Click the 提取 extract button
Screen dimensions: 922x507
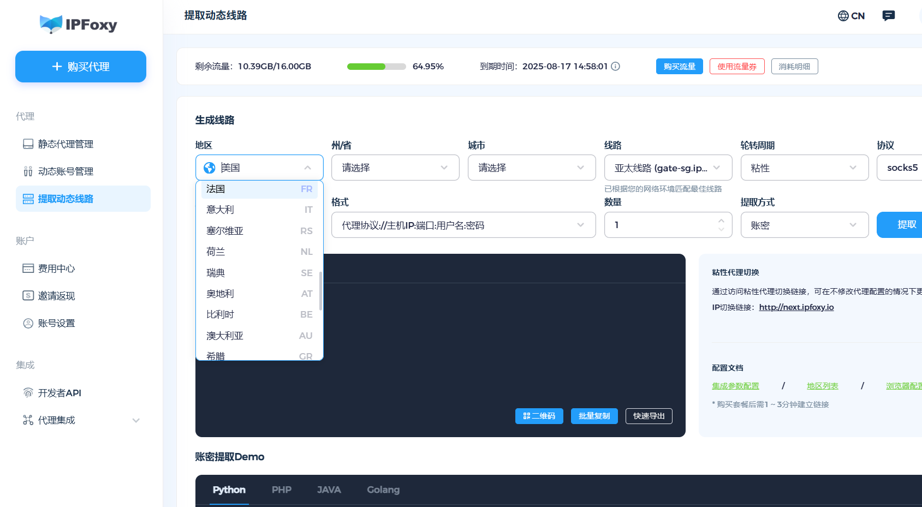coord(900,225)
